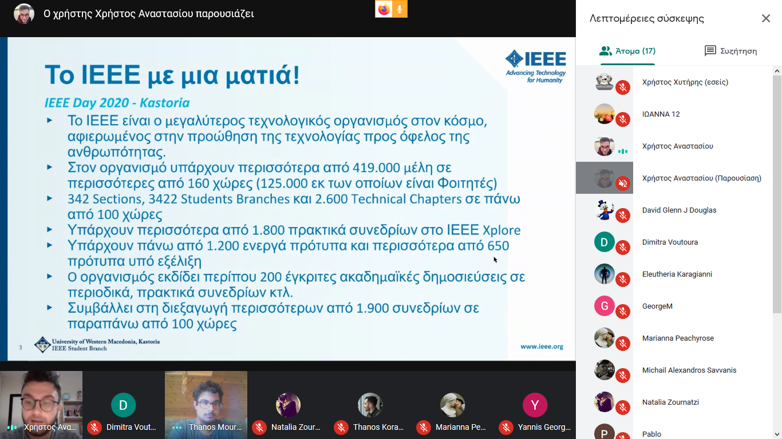Select Χρήστος Αναστασίου (Παρουσίαση) entry

[674, 178]
